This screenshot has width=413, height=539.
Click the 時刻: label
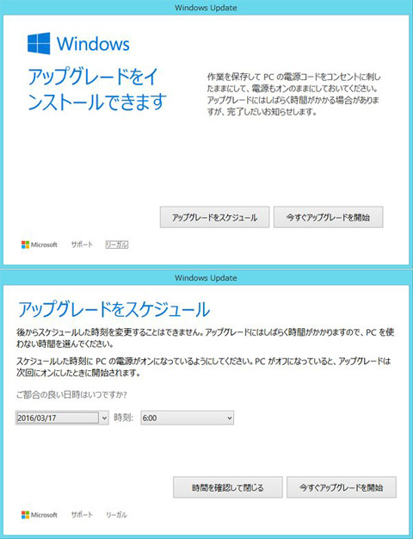pos(124,418)
